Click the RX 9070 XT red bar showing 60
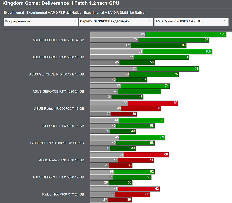The image size is (232, 203). 141,108
